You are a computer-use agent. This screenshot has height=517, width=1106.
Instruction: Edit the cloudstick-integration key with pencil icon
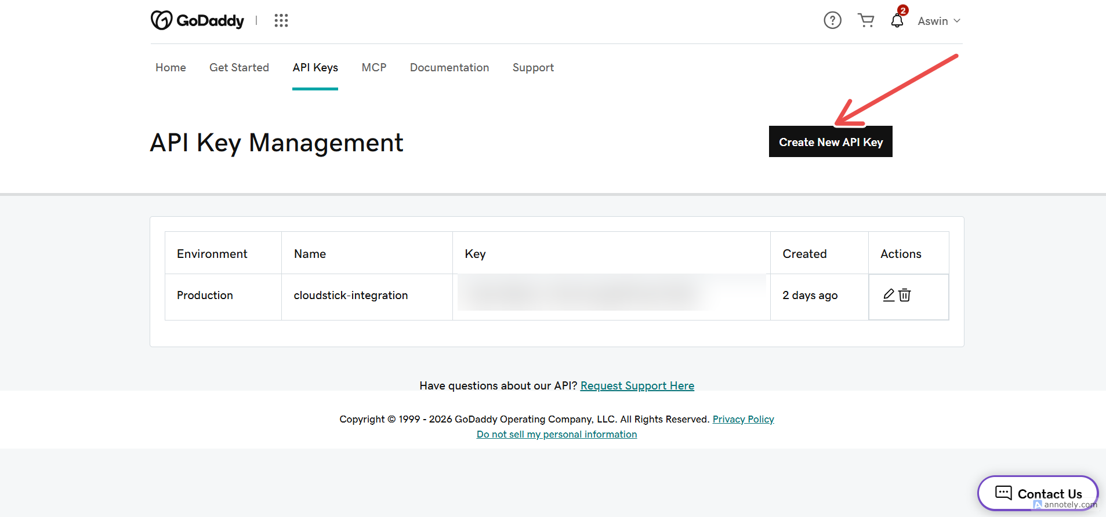point(889,295)
